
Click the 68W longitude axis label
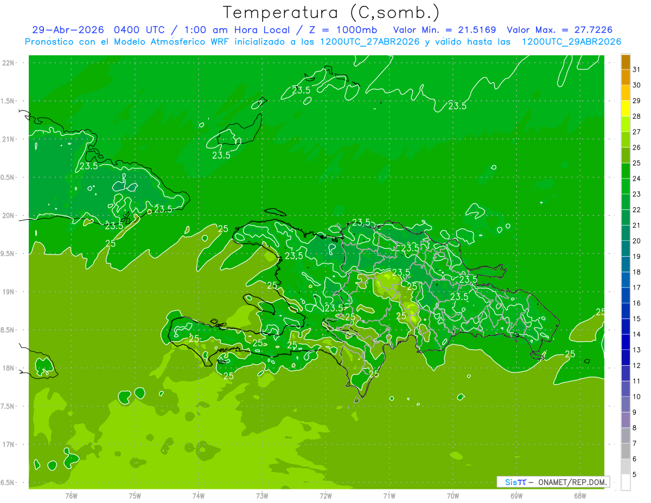click(x=580, y=495)
